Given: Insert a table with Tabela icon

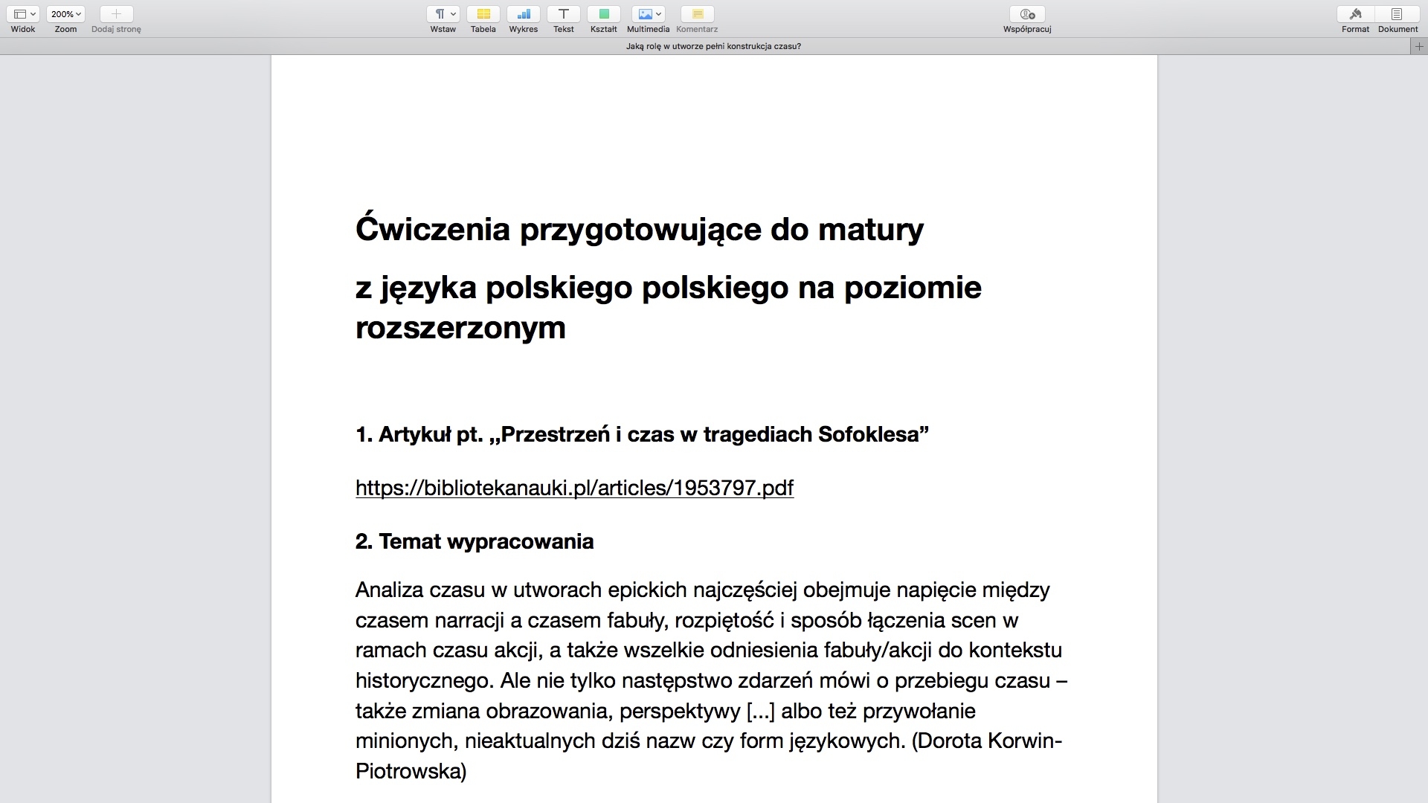Looking at the screenshot, I should click(x=483, y=14).
